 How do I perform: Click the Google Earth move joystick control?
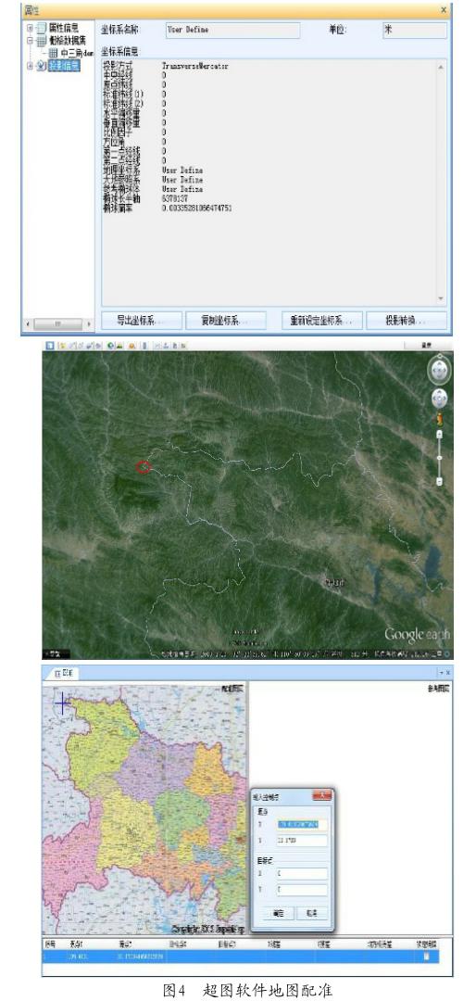point(439,399)
